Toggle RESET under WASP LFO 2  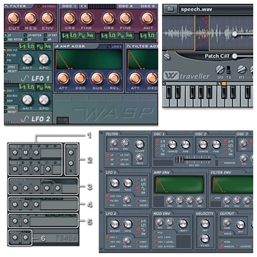point(6,112)
